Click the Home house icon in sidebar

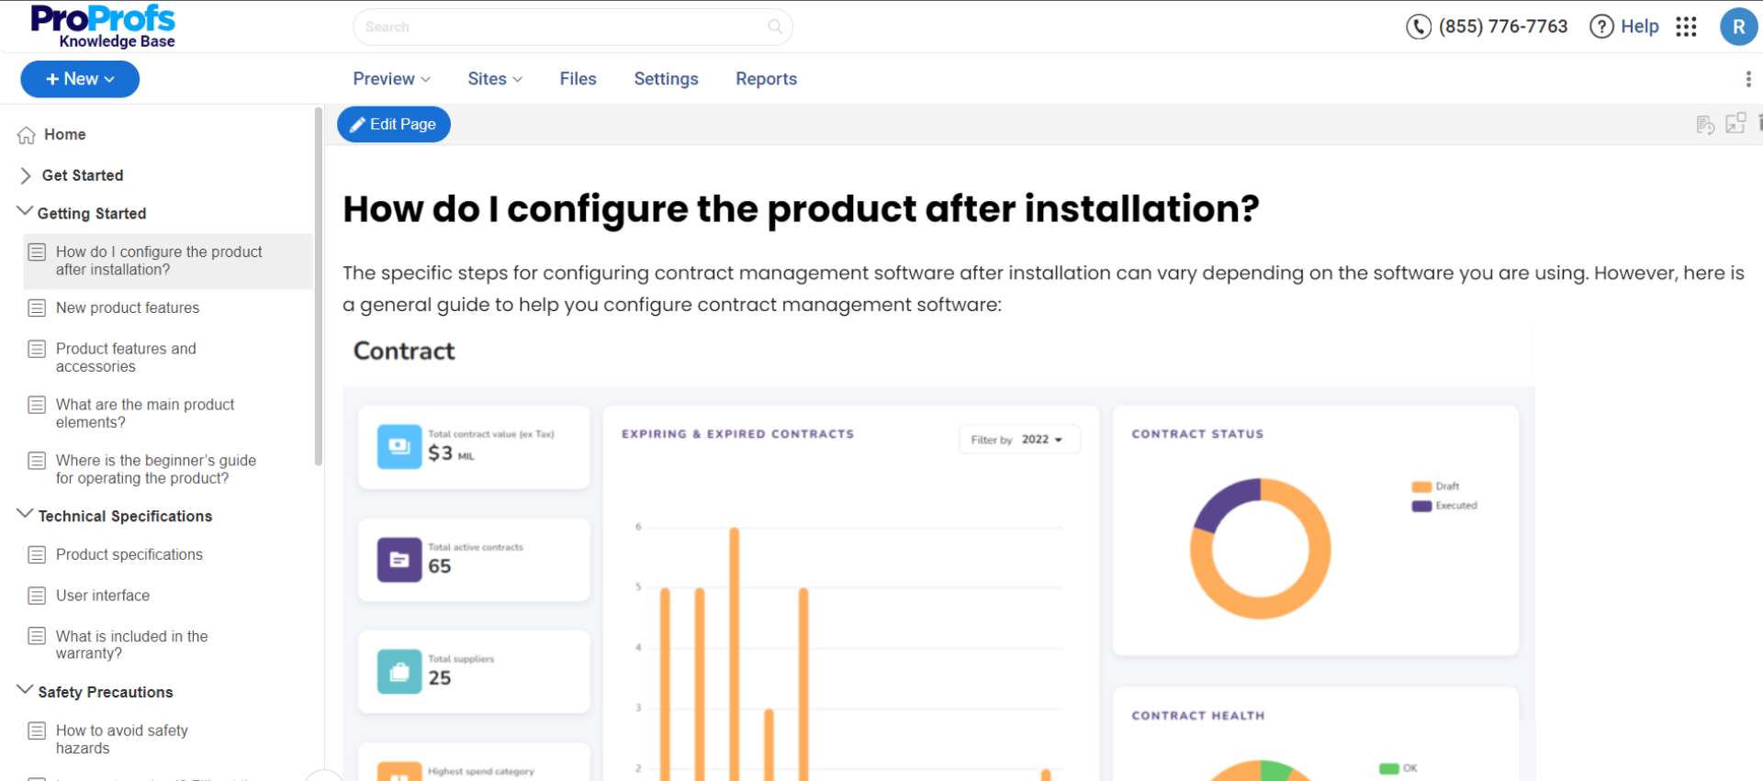point(27,135)
